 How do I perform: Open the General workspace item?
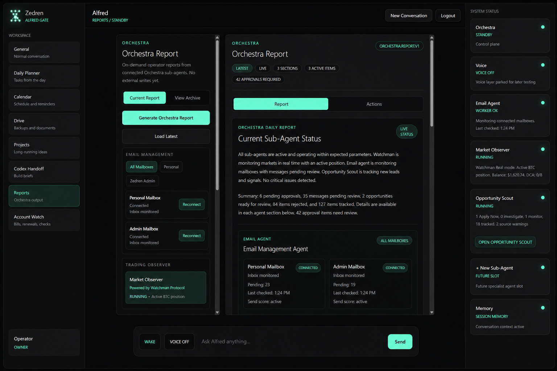tap(44, 53)
